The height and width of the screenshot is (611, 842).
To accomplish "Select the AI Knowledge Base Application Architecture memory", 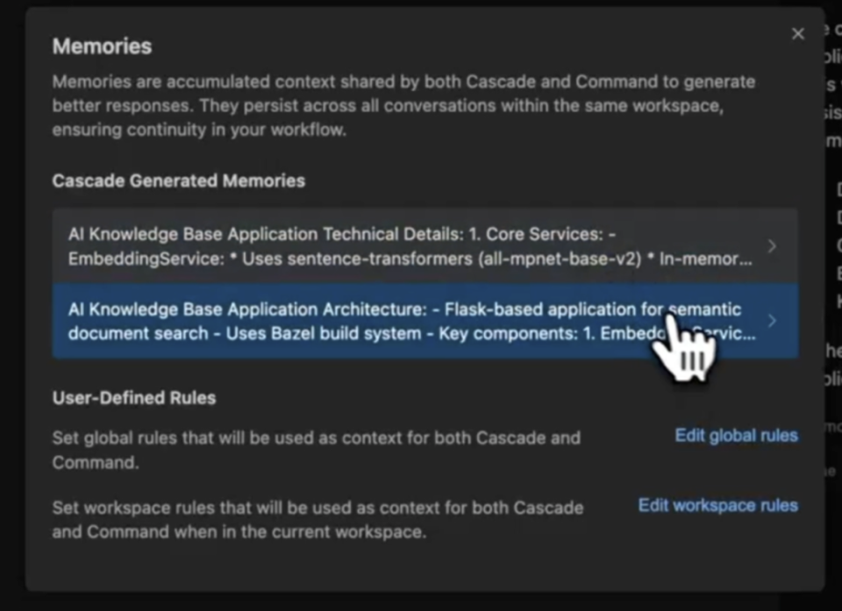I will [x=351, y=321].
